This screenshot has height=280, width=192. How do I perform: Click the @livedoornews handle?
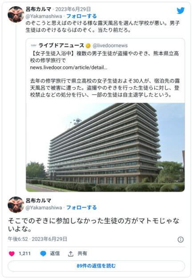point(110,45)
